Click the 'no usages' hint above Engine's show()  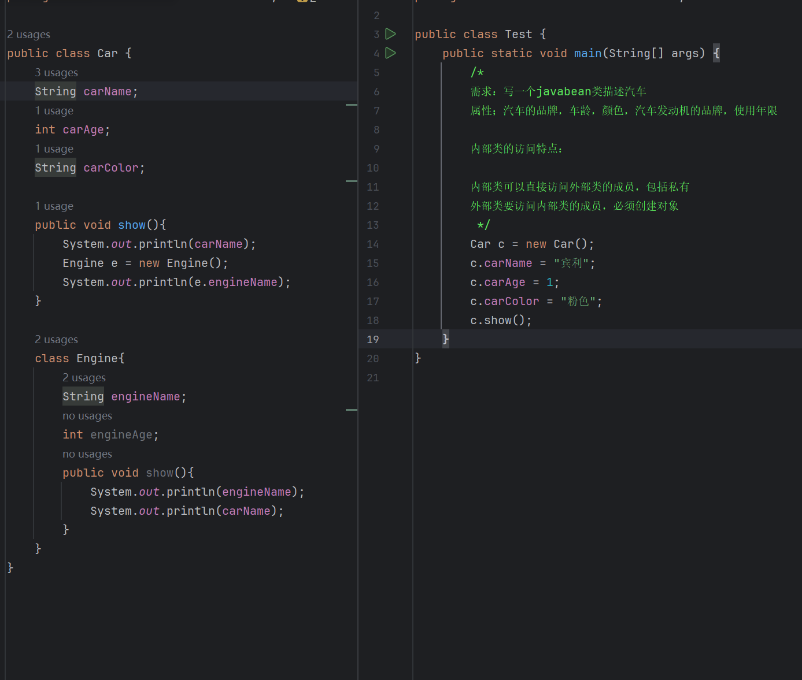coord(87,454)
